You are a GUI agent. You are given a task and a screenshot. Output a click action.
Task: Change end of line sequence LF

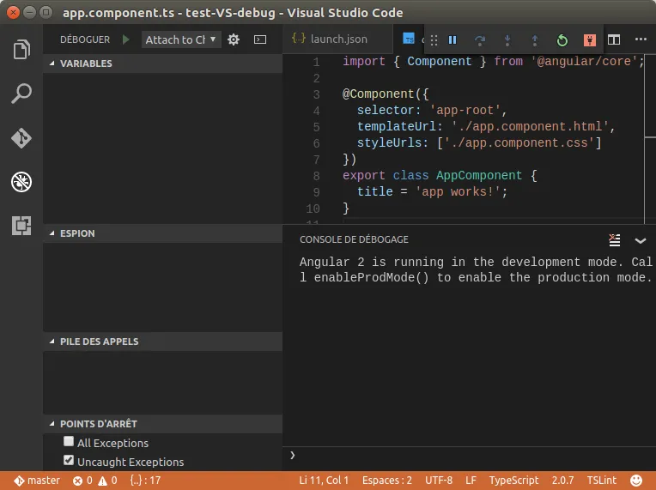(x=471, y=481)
